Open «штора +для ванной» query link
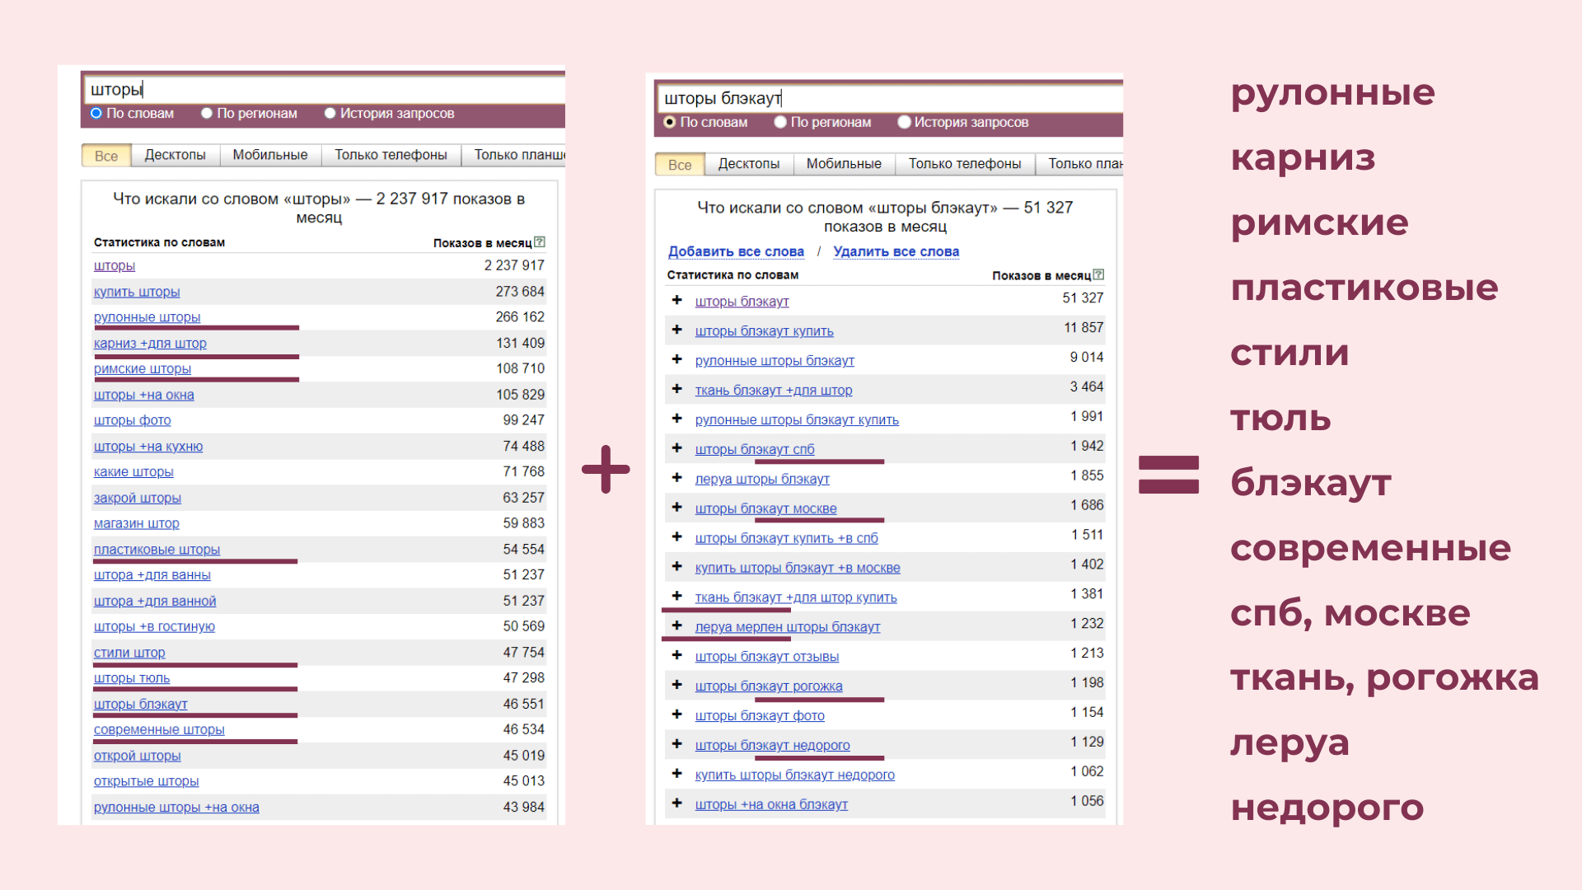1582x890 pixels. coord(155,601)
